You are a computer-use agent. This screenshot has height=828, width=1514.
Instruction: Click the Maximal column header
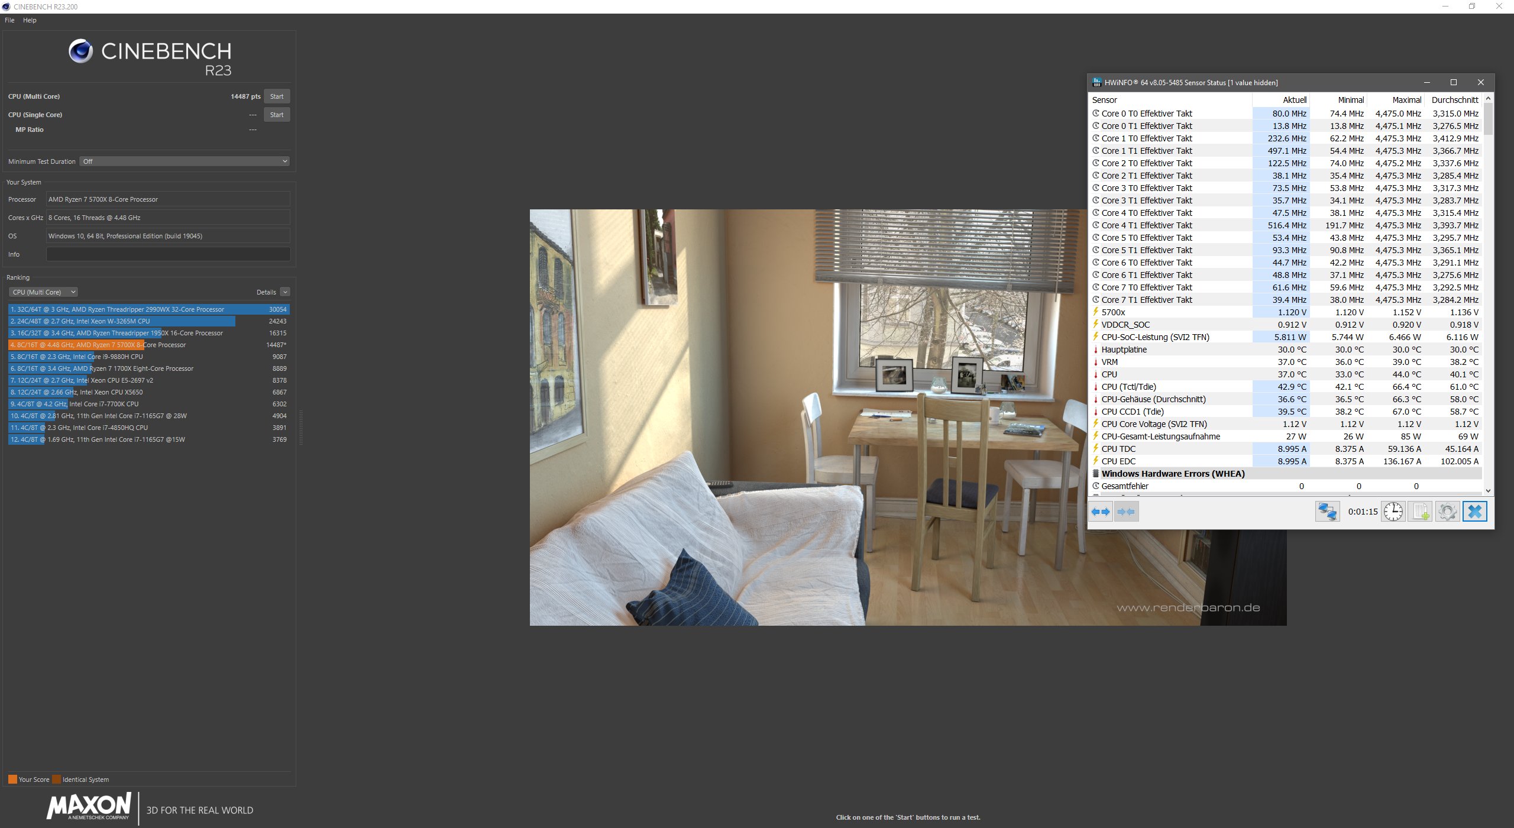pos(1406,100)
